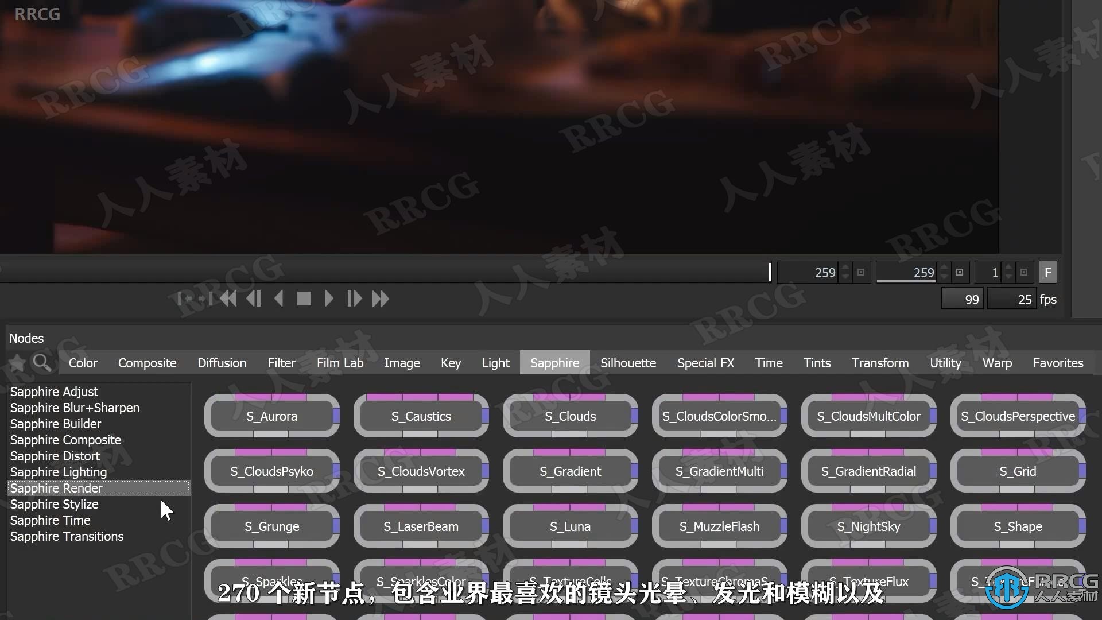Image resolution: width=1102 pixels, height=620 pixels.
Task: Click the S_MuzzleFlash node icon
Action: [x=720, y=526]
